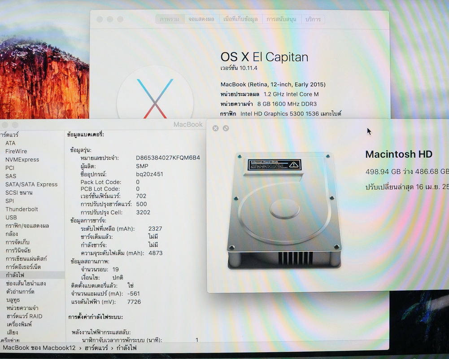
Task: Close the Macintosh HD preview panel
Action: 216,128
